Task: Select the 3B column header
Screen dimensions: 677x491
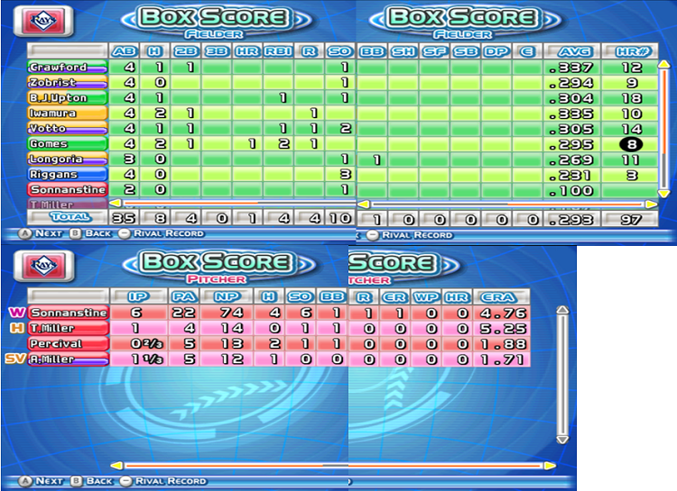Action: click(x=217, y=51)
